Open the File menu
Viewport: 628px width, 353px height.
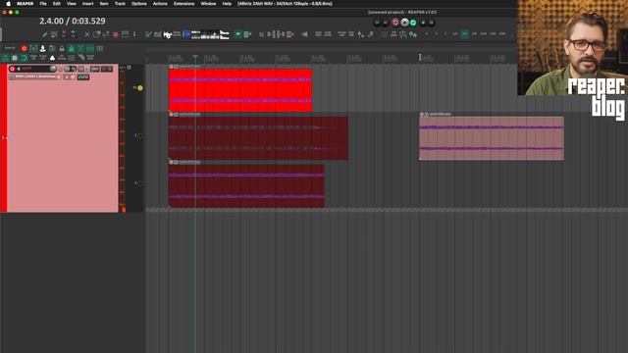click(x=43, y=4)
